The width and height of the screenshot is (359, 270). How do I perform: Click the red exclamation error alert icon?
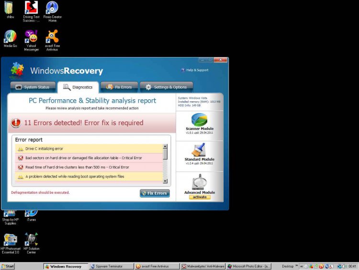pos(16,123)
